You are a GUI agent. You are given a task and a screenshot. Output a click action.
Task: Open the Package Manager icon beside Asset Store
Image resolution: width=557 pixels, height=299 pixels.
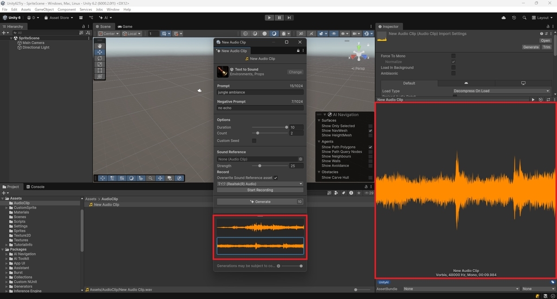tap(81, 18)
